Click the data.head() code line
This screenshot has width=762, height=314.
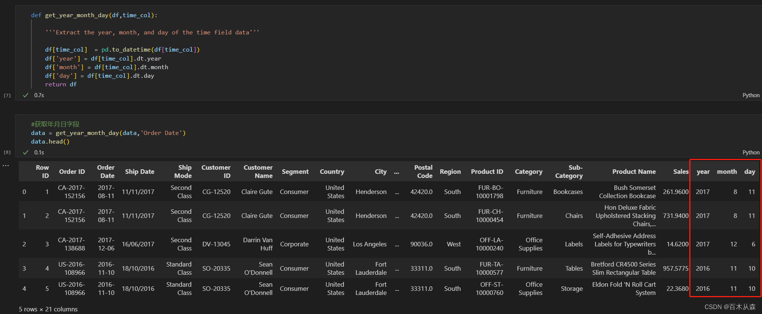coord(50,142)
